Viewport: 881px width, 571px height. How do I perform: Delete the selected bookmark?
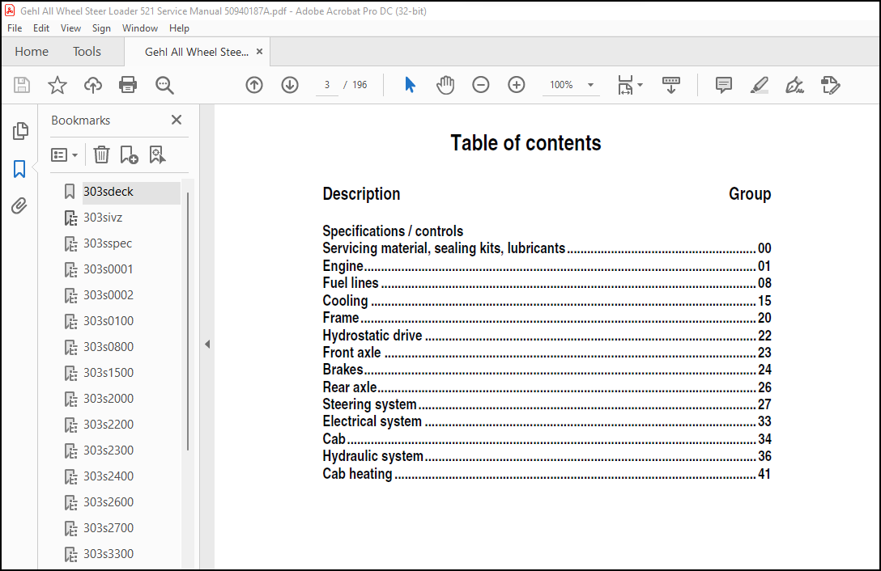(x=101, y=154)
